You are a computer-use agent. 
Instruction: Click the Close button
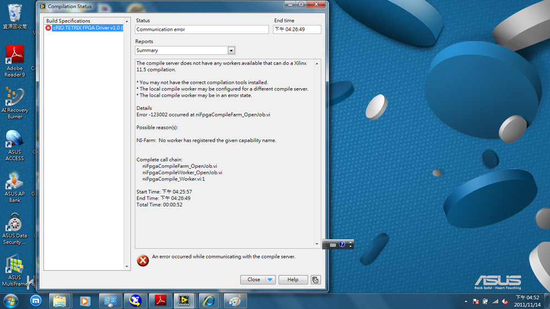pos(253,279)
